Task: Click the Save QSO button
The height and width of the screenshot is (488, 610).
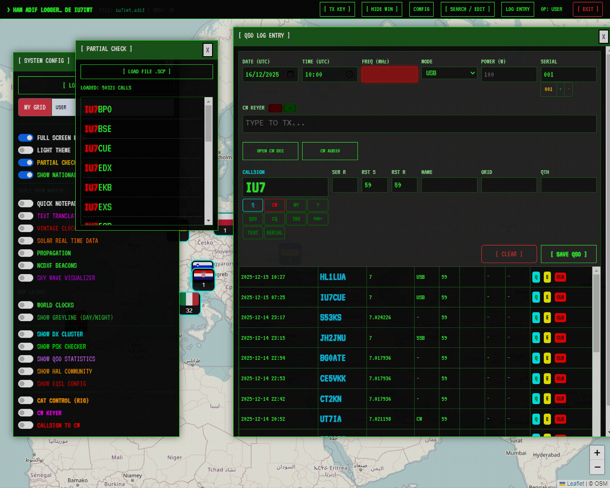Action: click(x=569, y=254)
